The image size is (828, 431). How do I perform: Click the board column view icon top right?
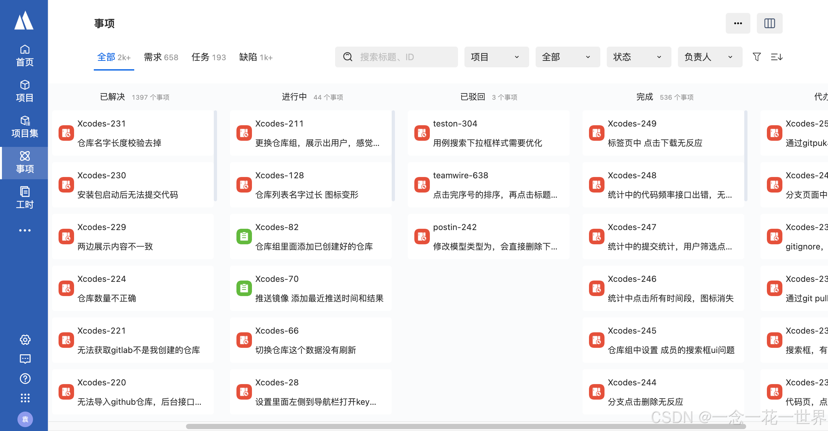click(770, 23)
